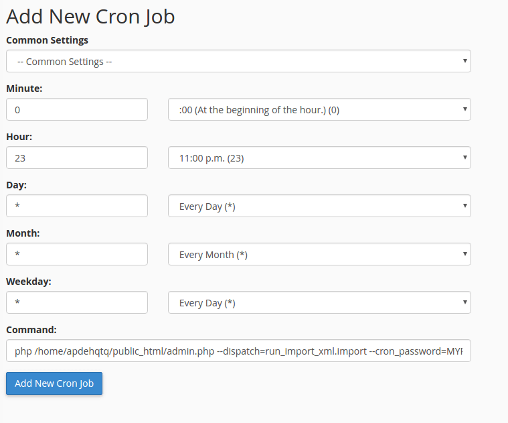Expand the Day row's Every Day dropdown

(319, 206)
